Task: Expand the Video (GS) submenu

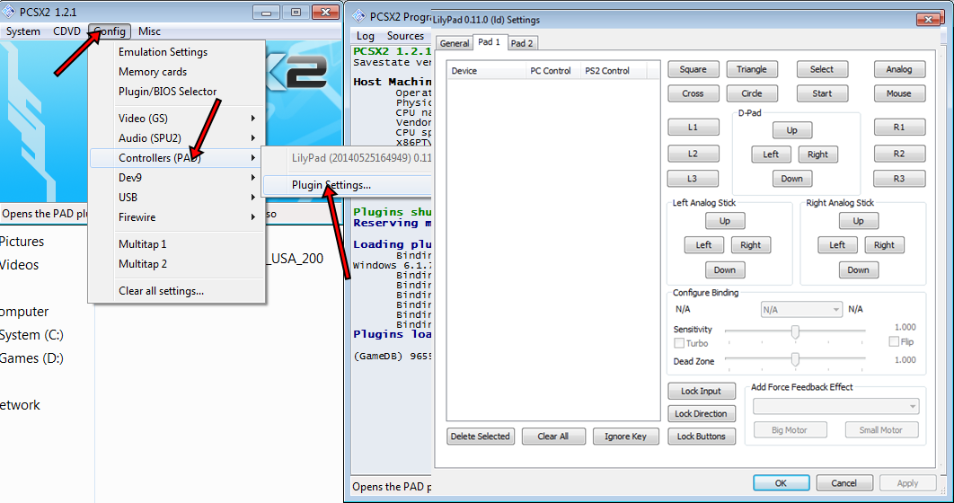Action: 177,119
